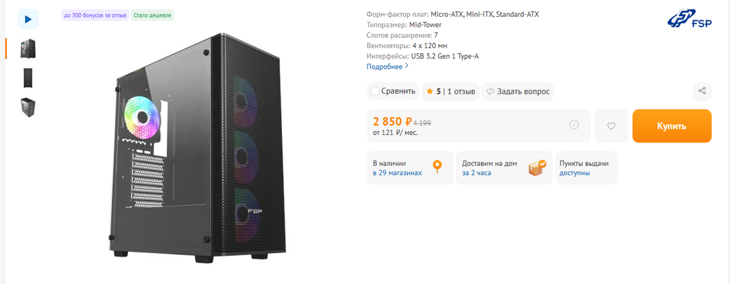Viewport: 730px width, 284px height.
Task: Open Пункты выдачи 'доступны' link
Action: (x=574, y=173)
